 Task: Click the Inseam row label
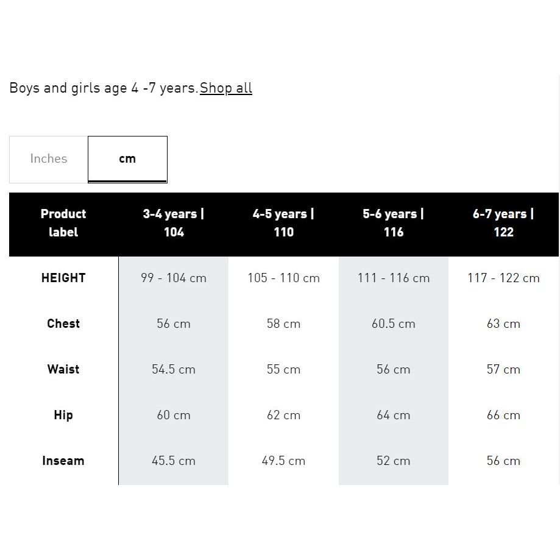tap(63, 461)
